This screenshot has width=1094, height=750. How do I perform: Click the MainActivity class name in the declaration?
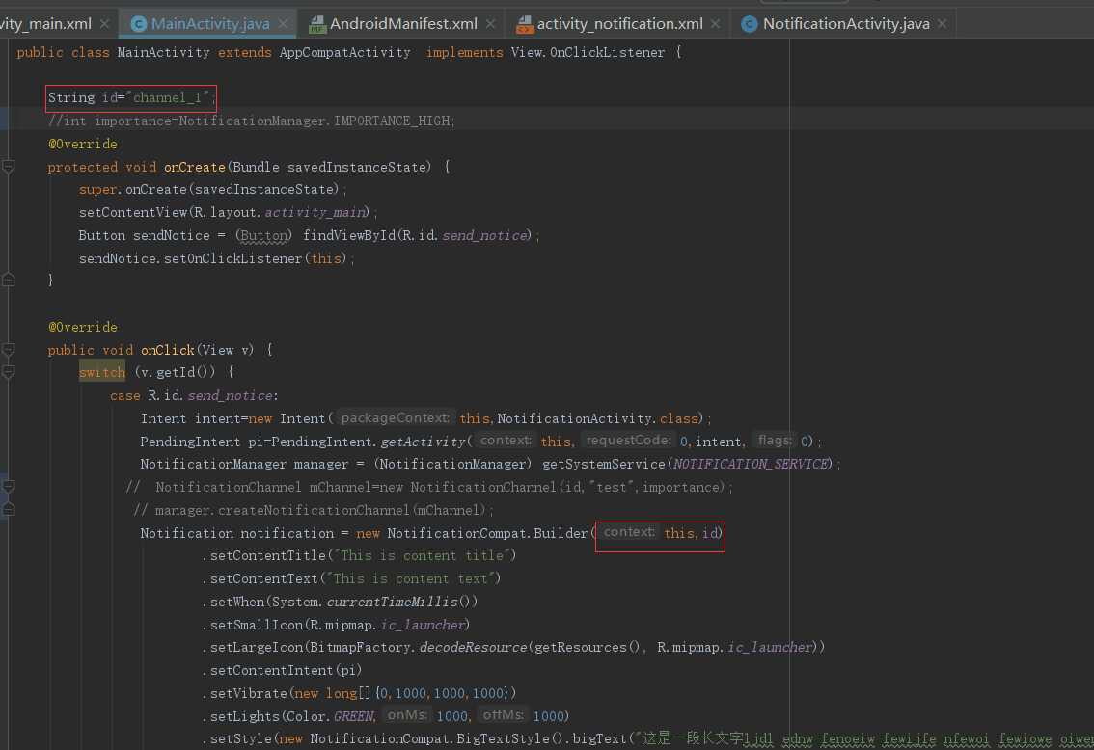(x=163, y=52)
